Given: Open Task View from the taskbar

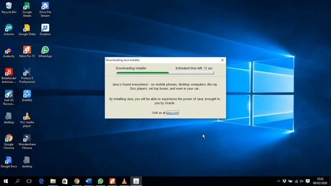Looking at the screenshot, I should pyautogui.click(x=29, y=181).
